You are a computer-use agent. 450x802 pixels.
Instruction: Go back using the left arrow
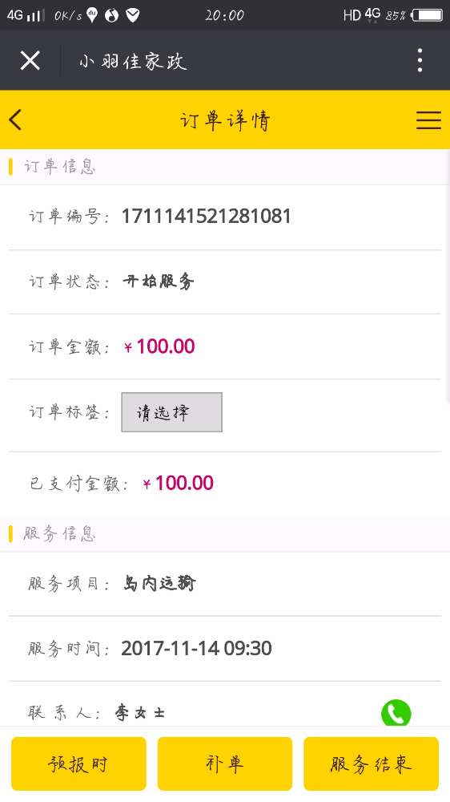tap(15, 120)
